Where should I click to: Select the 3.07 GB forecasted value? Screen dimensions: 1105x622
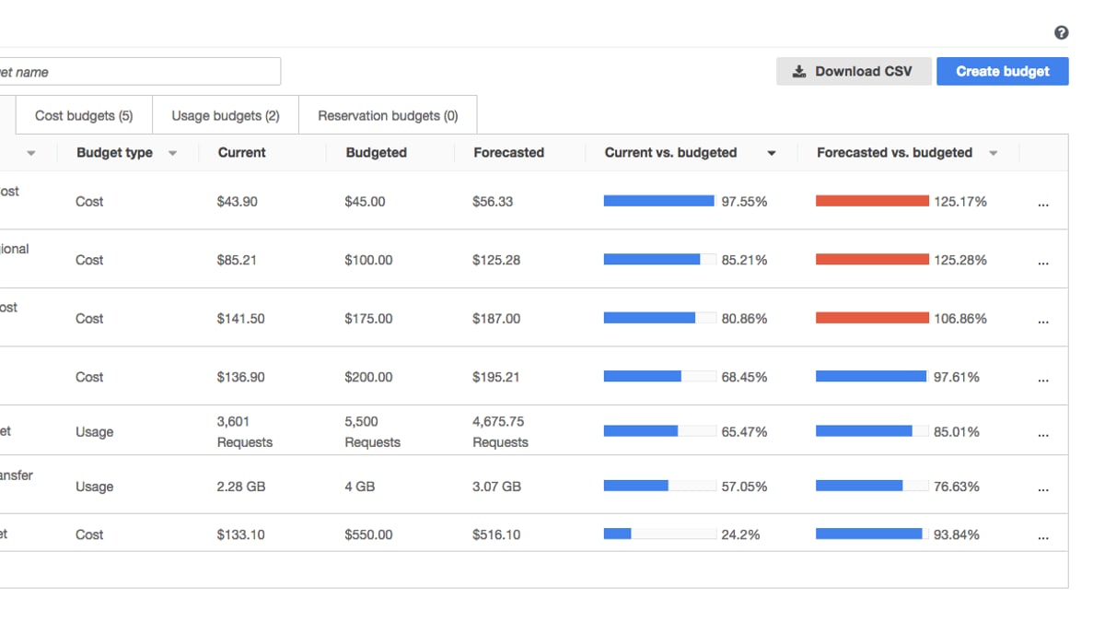[x=496, y=487]
